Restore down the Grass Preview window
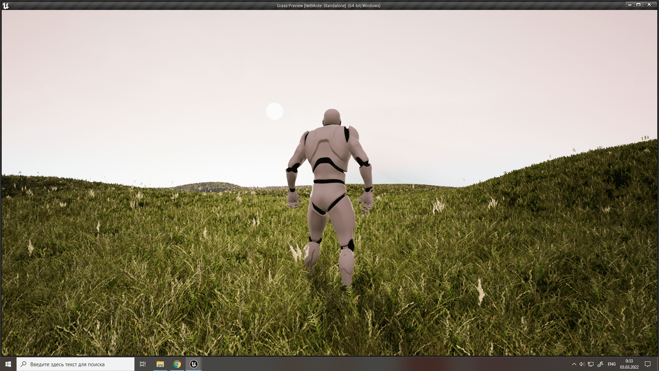 tap(638, 4)
